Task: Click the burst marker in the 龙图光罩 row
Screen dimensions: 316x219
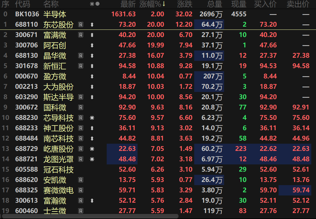Action: click(x=92, y=159)
